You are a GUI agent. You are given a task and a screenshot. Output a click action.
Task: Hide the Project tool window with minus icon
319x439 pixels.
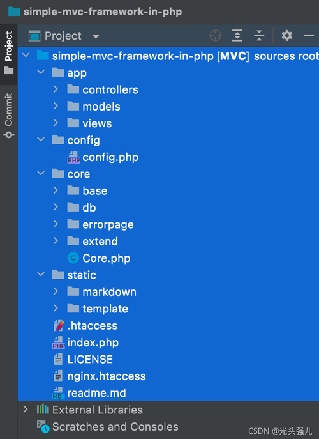309,36
